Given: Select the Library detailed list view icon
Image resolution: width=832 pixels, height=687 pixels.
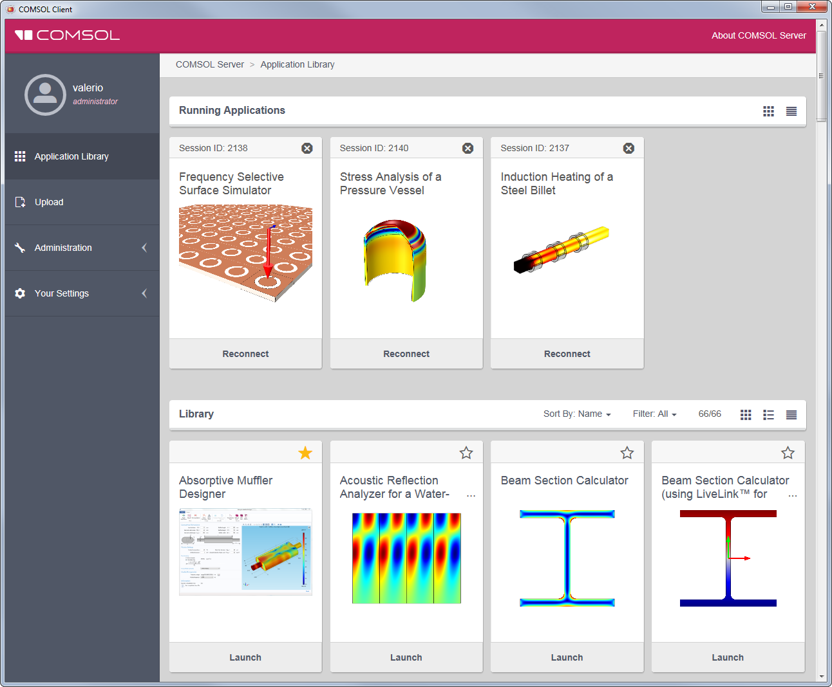Looking at the screenshot, I should coord(768,414).
